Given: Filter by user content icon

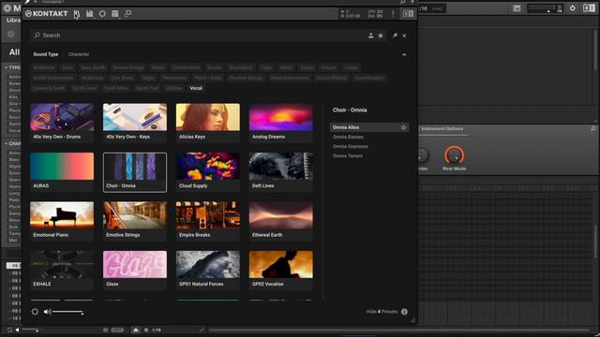Looking at the screenshot, I should [371, 36].
